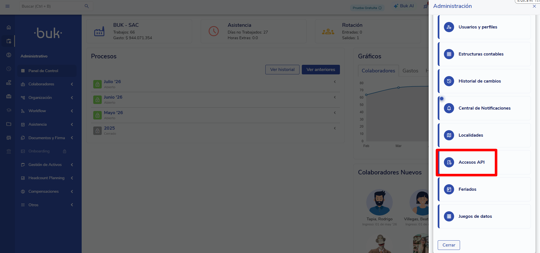
Task: Open the Accesos API option
Action: pyautogui.click(x=484, y=162)
